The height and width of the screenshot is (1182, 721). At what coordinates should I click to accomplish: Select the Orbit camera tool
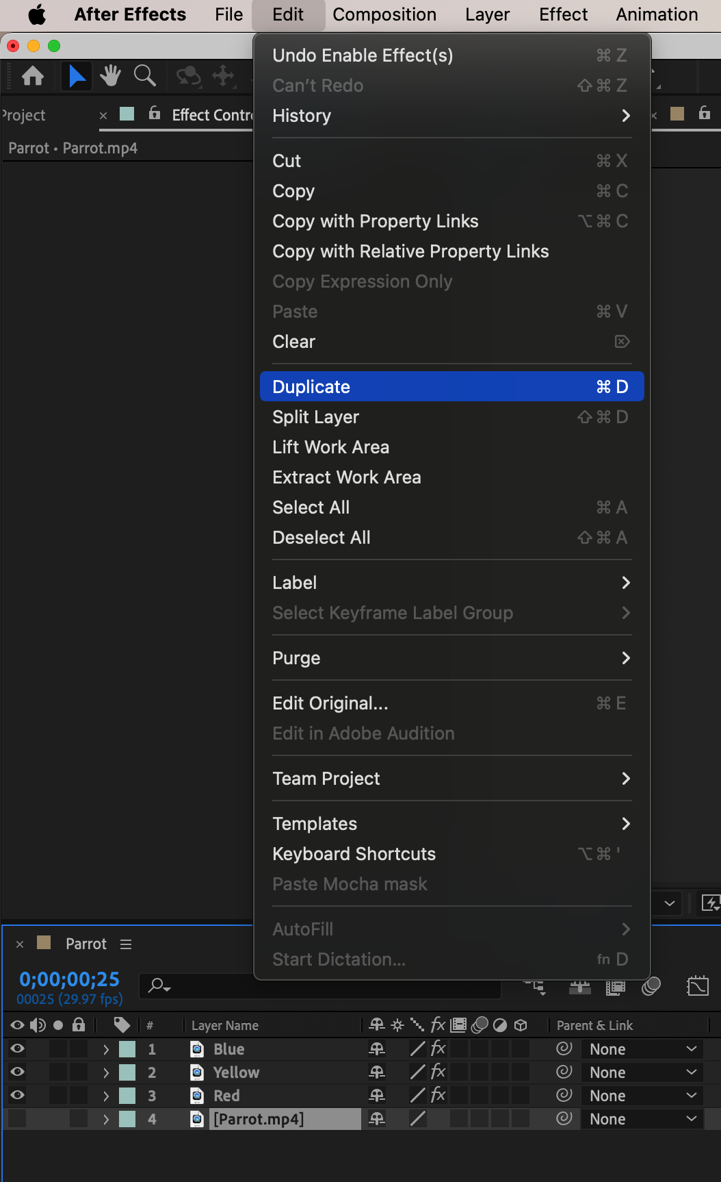click(189, 75)
